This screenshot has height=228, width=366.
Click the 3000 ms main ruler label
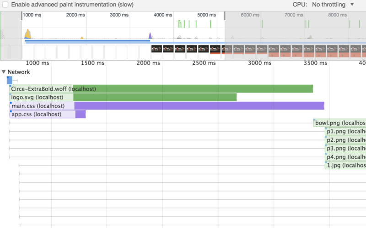click(259, 63)
